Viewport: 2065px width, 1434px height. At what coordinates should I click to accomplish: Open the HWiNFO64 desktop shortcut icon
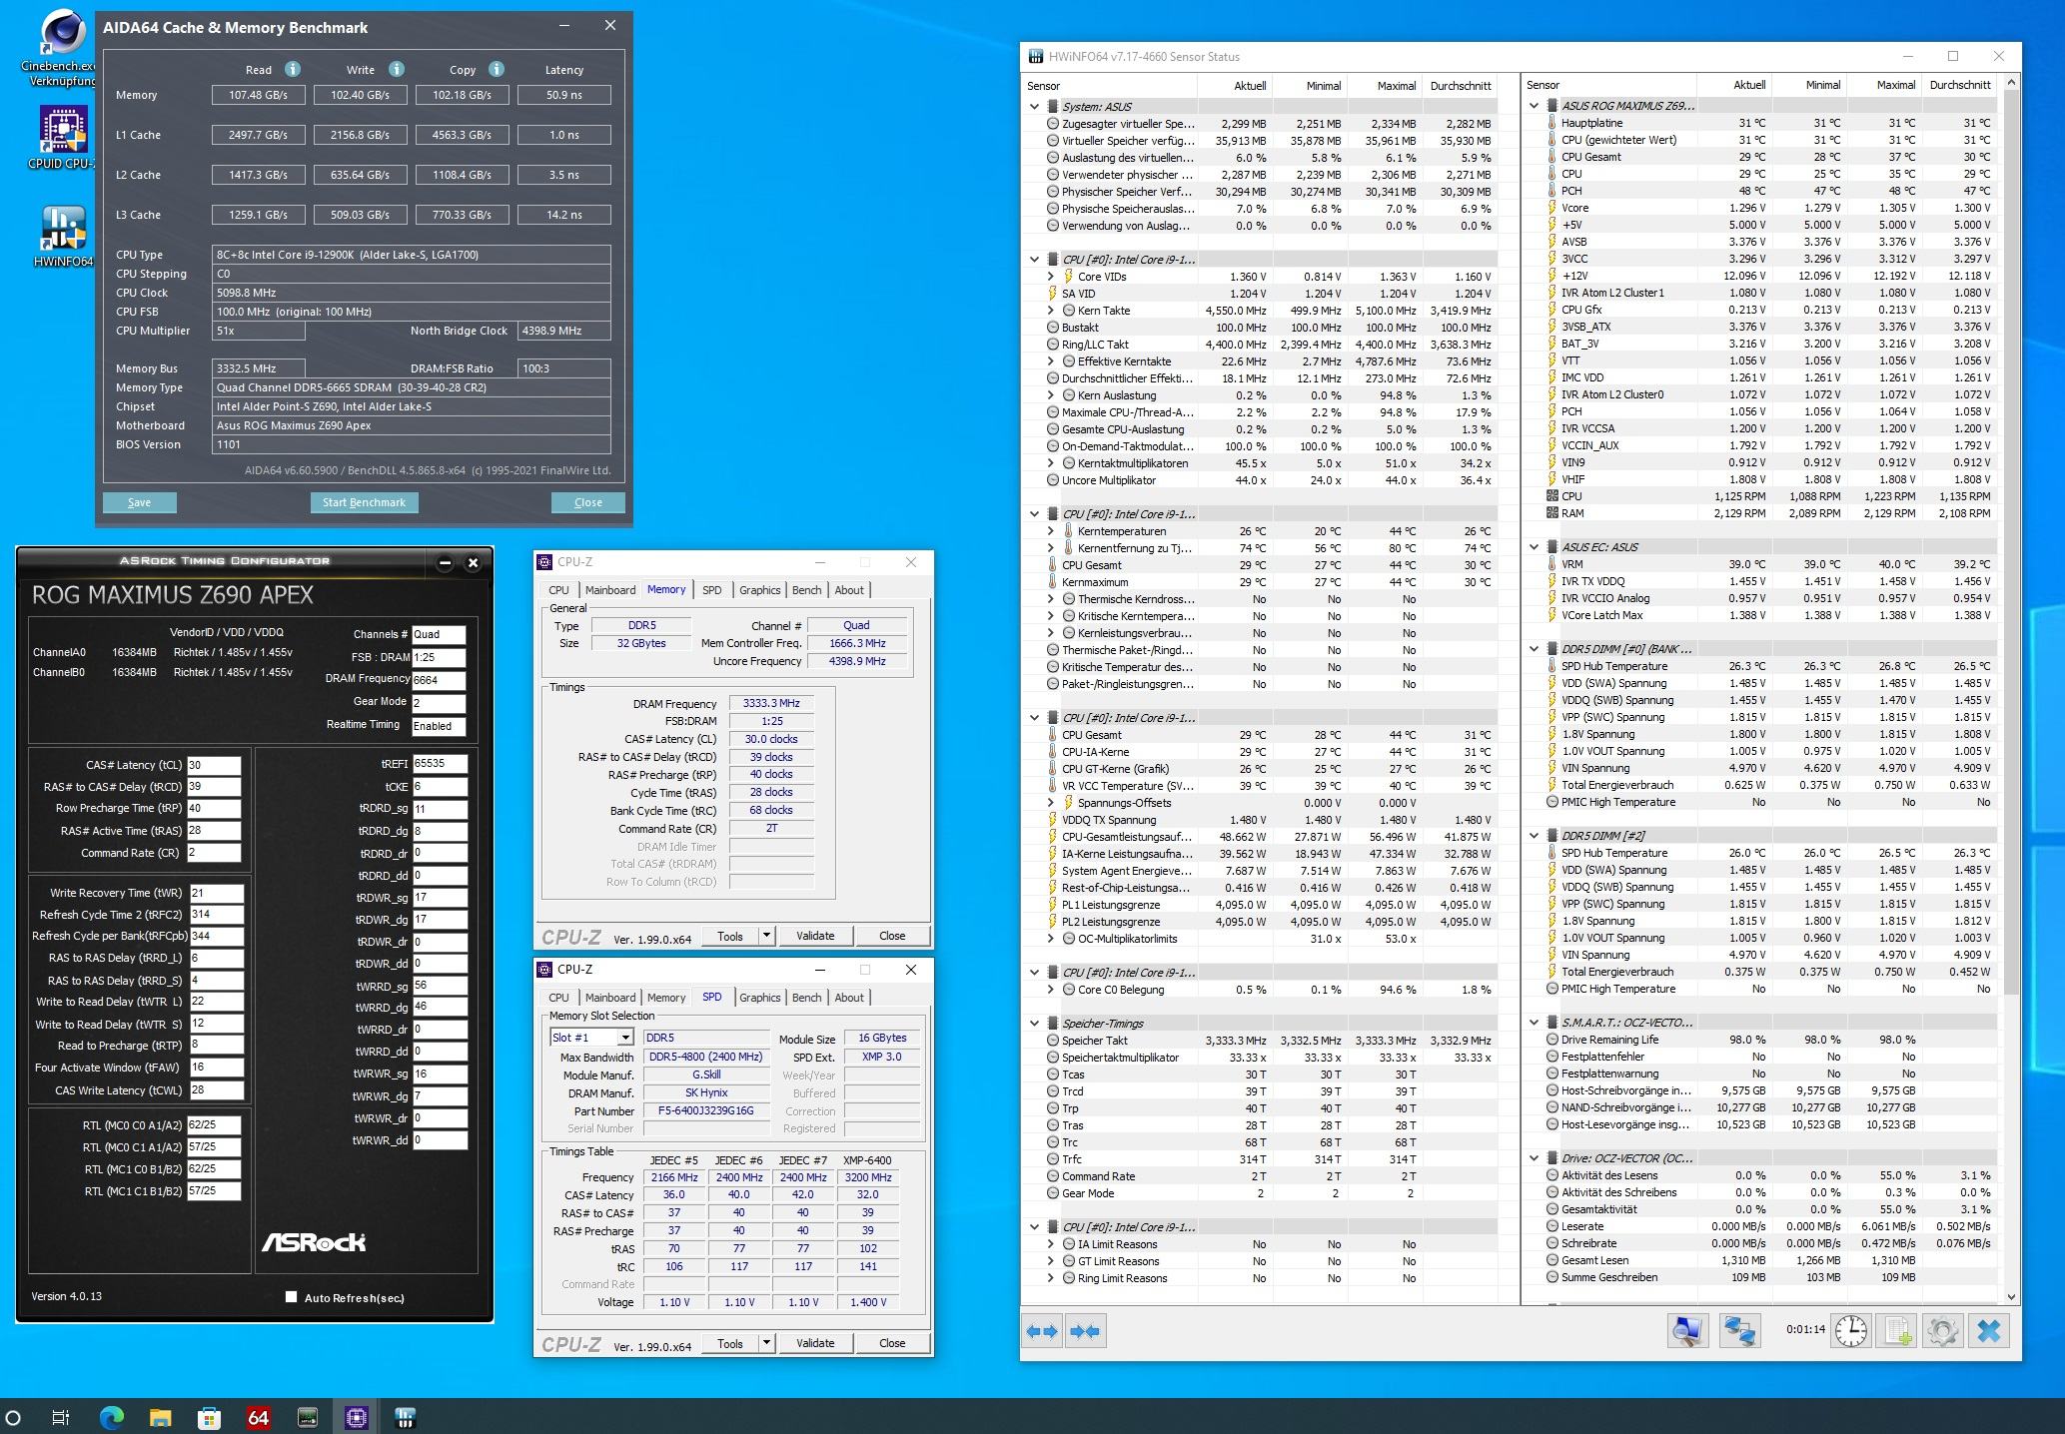tap(62, 237)
